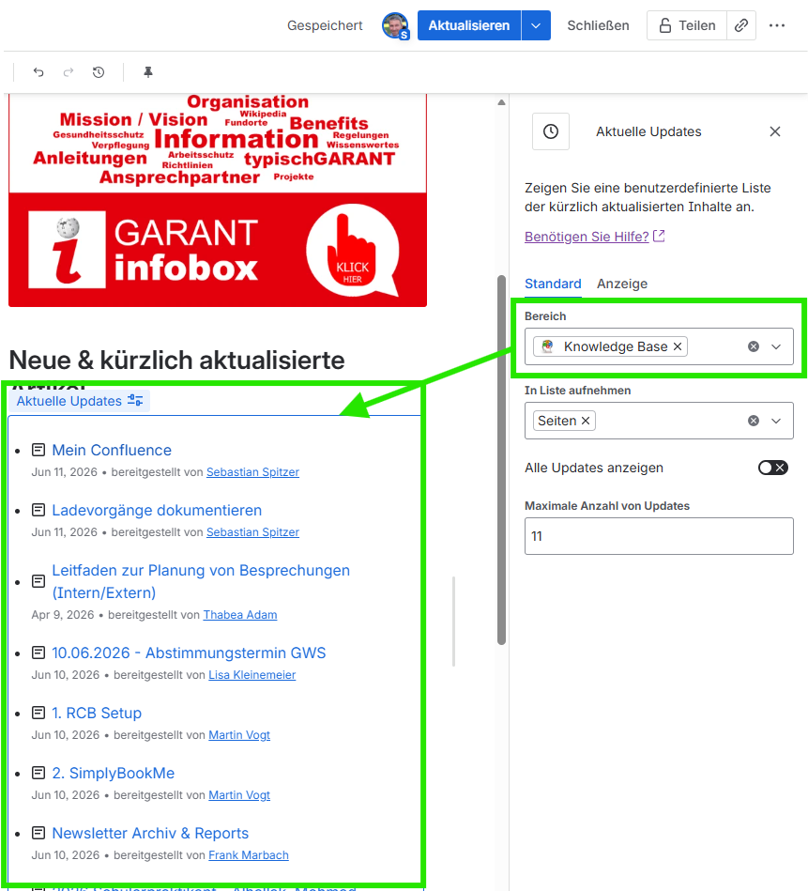Screen dimensions: 808x891
Task: Click the Neue & kürzlich aktualisierte heading
Action: coord(176,361)
